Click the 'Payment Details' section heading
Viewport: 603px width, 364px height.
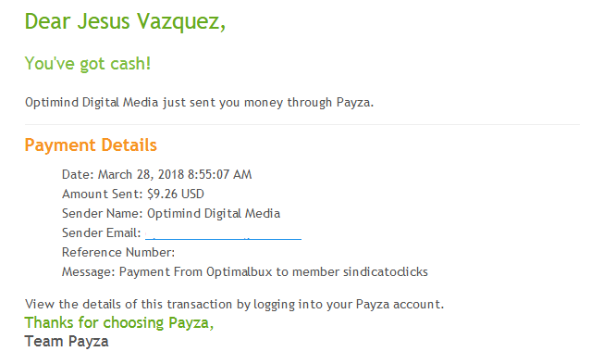click(91, 145)
